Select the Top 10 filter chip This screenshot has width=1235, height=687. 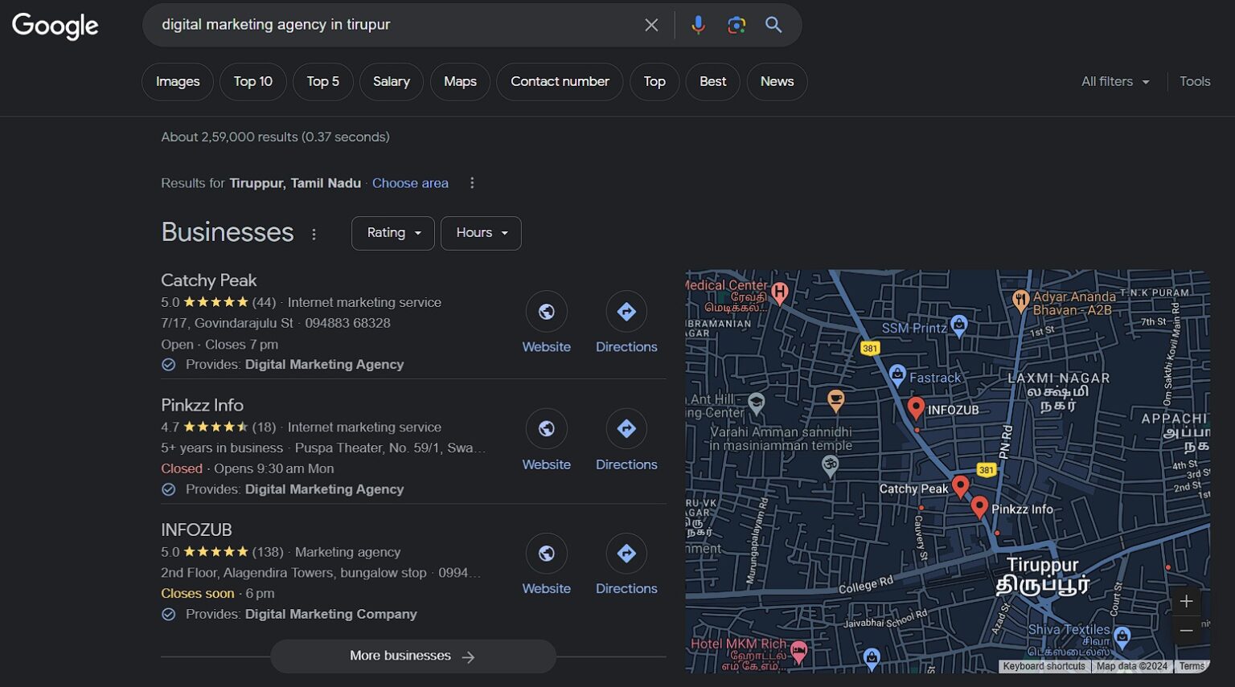coord(253,82)
